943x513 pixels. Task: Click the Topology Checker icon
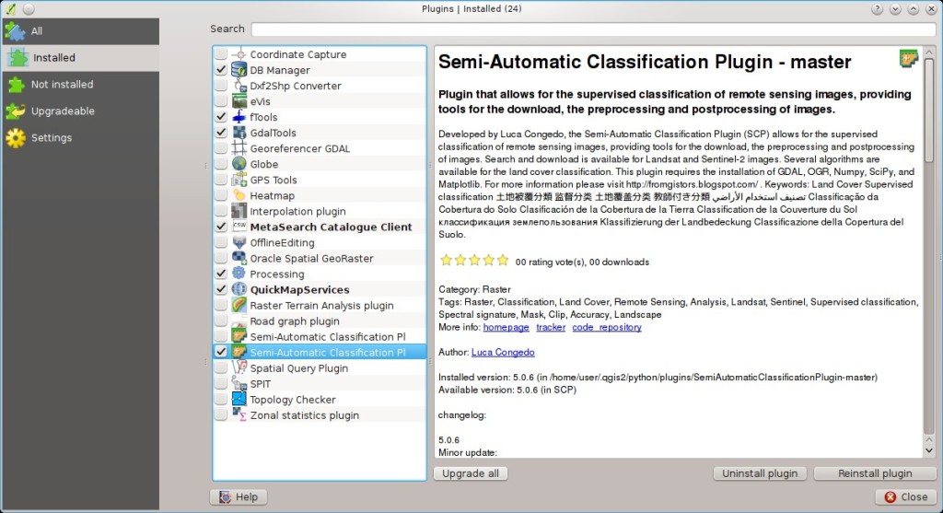coord(239,399)
